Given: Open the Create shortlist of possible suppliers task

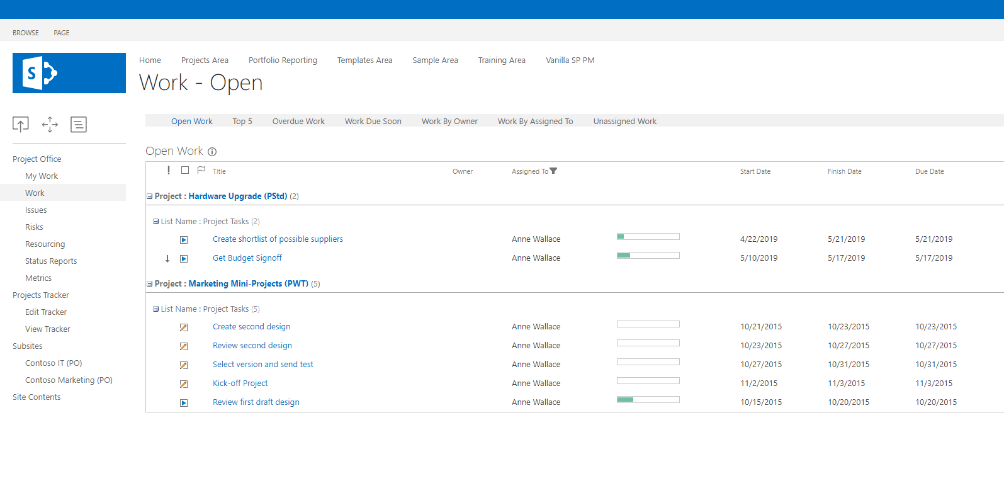Looking at the screenshot, I should (x=278, y=239).
